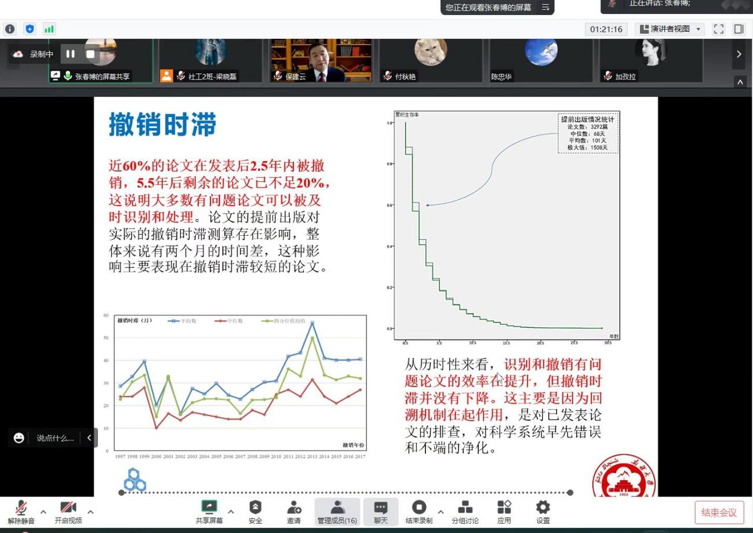Collapse the 说点什么 chat bar arrow
Viewport: 753px width, 533px height.
pyautogui.click(x=89, y=438)
